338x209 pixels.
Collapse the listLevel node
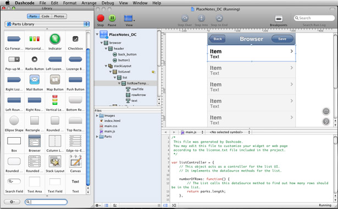coord(110,72)
